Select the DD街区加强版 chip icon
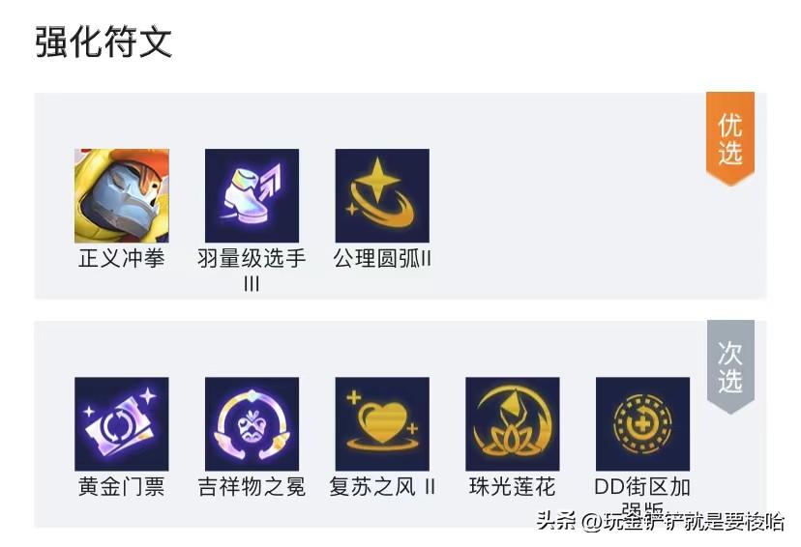Viewport: 801px width, 547px height. point(642,424)
